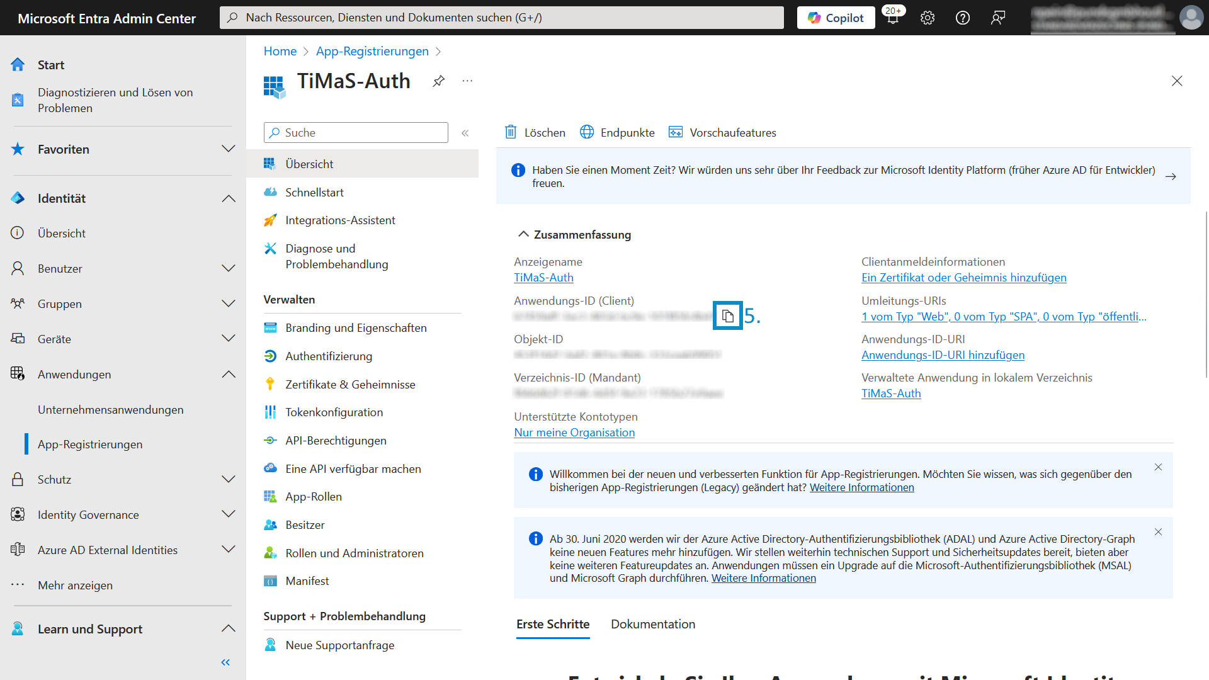Close the TiMaS-Auth blade
The width and height of the screenshot is (1209, 680).
1177,81
